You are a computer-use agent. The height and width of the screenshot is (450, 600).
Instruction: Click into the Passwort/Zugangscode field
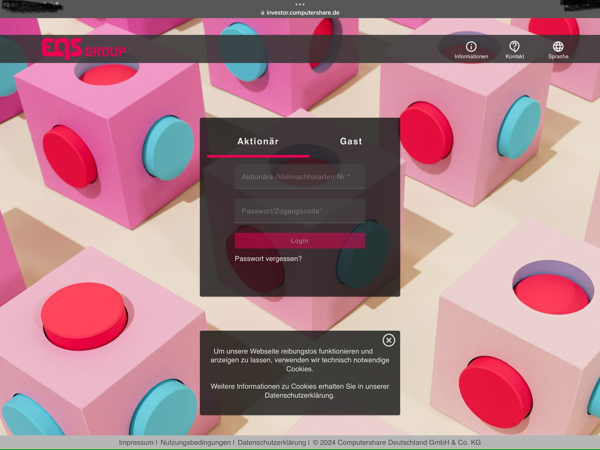[300, 211]
